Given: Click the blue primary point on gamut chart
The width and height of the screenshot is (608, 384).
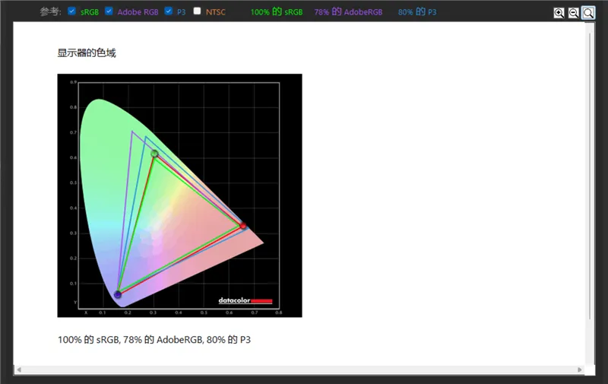Looking at the screenshot, I should (x=118, y=294).
